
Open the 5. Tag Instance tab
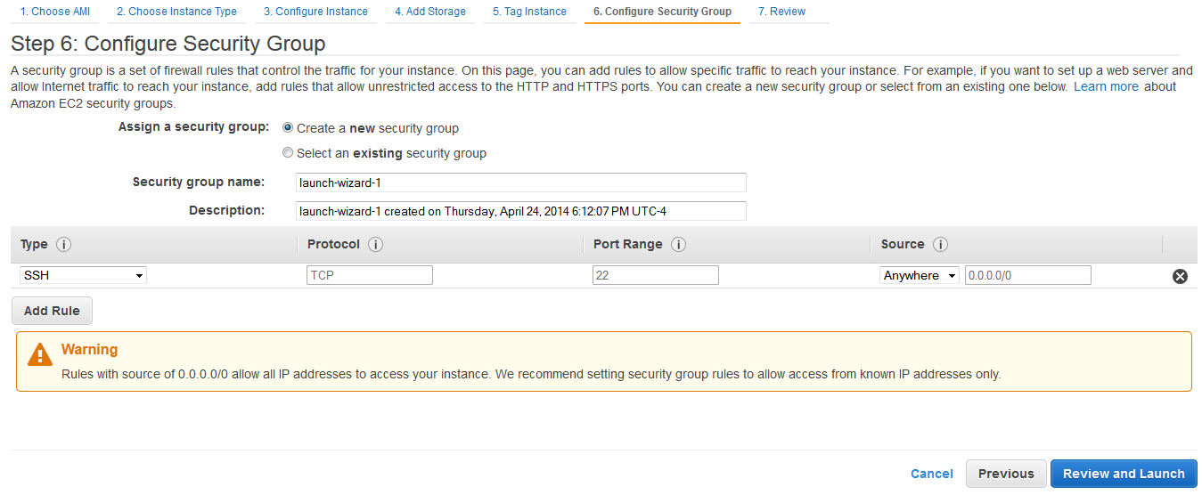pos(529,12)
